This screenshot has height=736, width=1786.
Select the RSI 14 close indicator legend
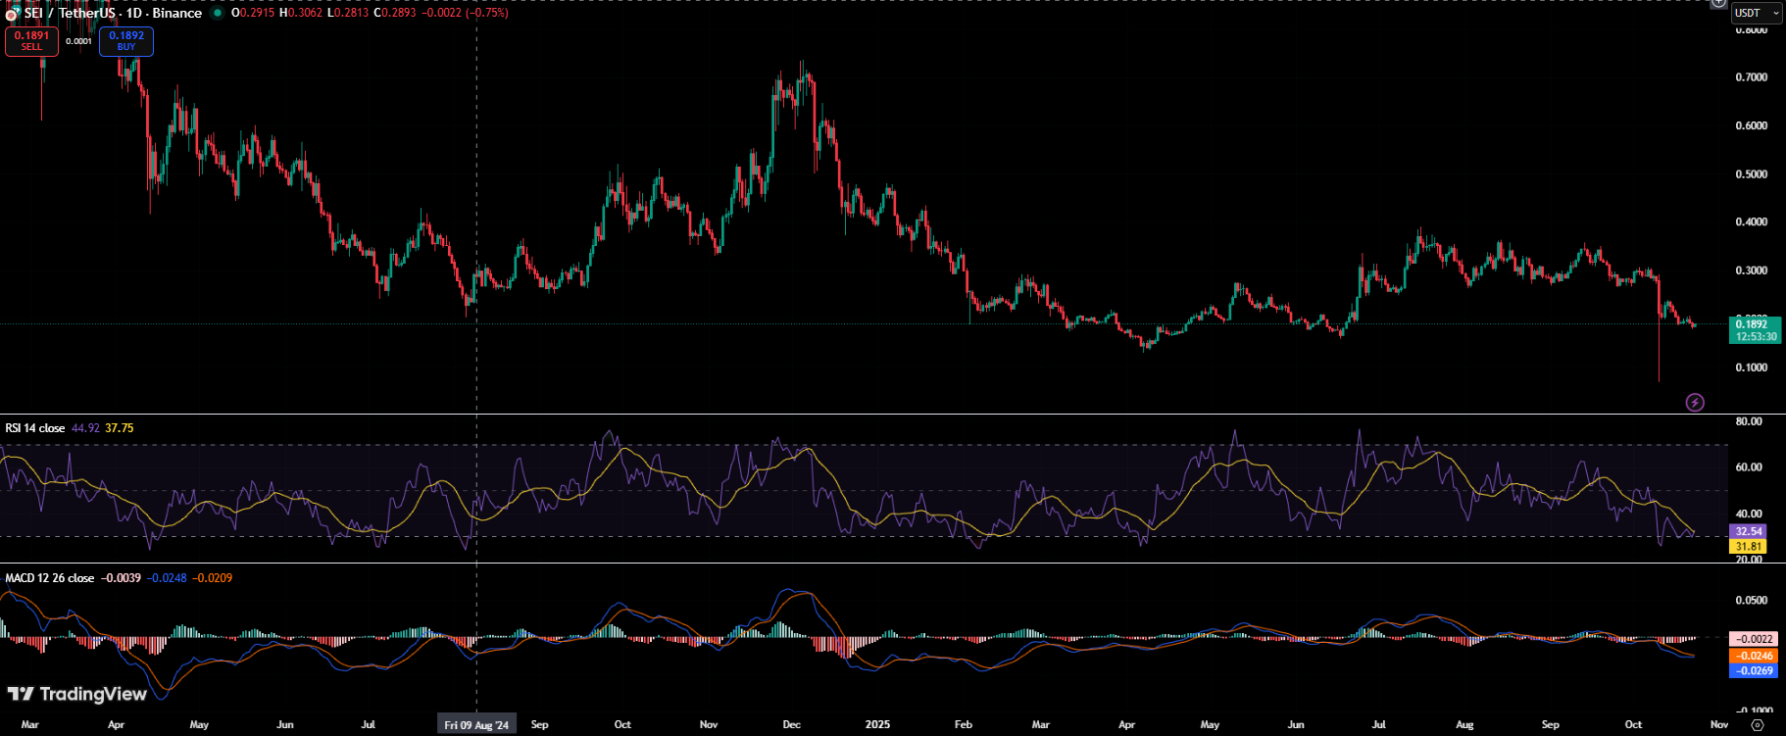tap(35, 428)
